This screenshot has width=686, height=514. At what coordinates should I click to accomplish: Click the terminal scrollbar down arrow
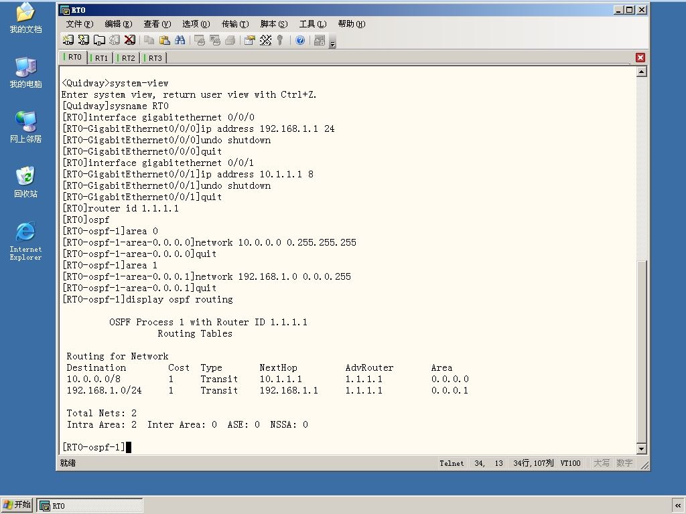coord(641,448)
